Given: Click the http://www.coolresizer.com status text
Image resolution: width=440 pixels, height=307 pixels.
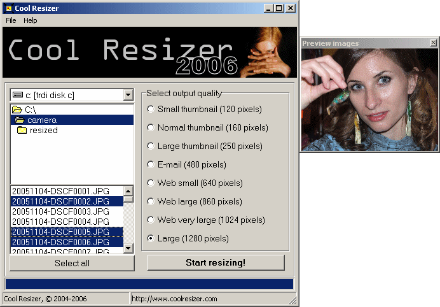Looking at the screenshot, I should pos(174,299).
